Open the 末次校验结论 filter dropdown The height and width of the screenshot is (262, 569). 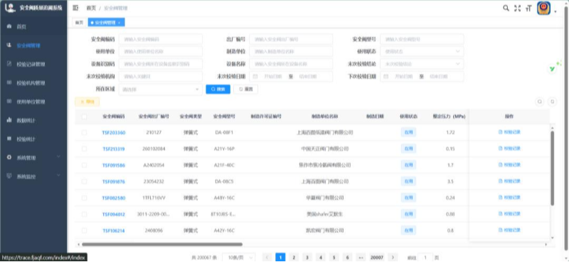tap(422, 64)
